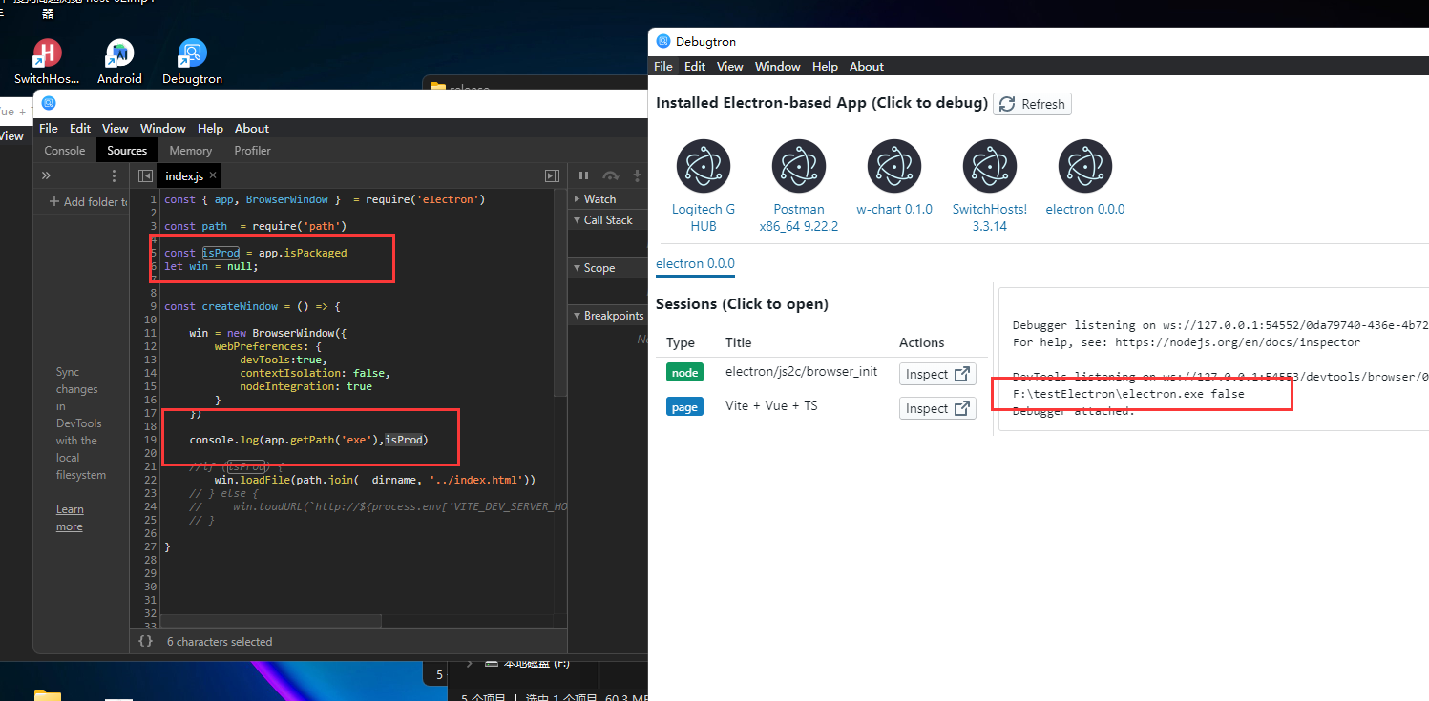Viewport: 1429px width, 701px height.
Task: Inspect the Vite + Vue + TS page
Action: click(x=937, y=408)
